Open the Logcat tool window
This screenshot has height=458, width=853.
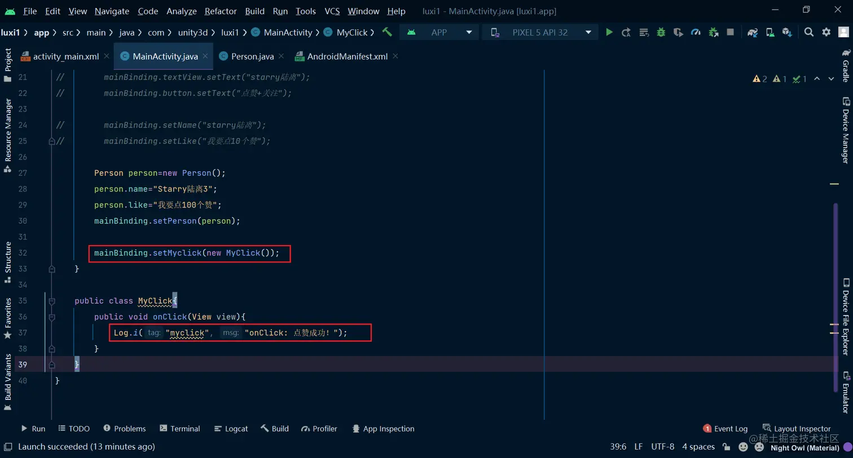tap(231, 429)
